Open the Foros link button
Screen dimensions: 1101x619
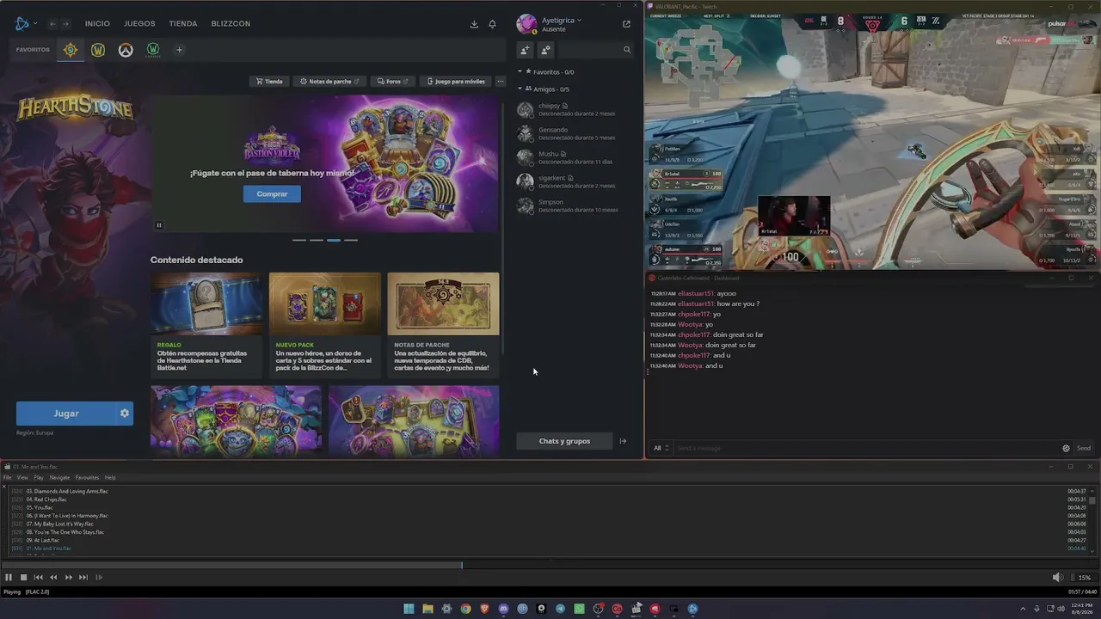point(392,82)
